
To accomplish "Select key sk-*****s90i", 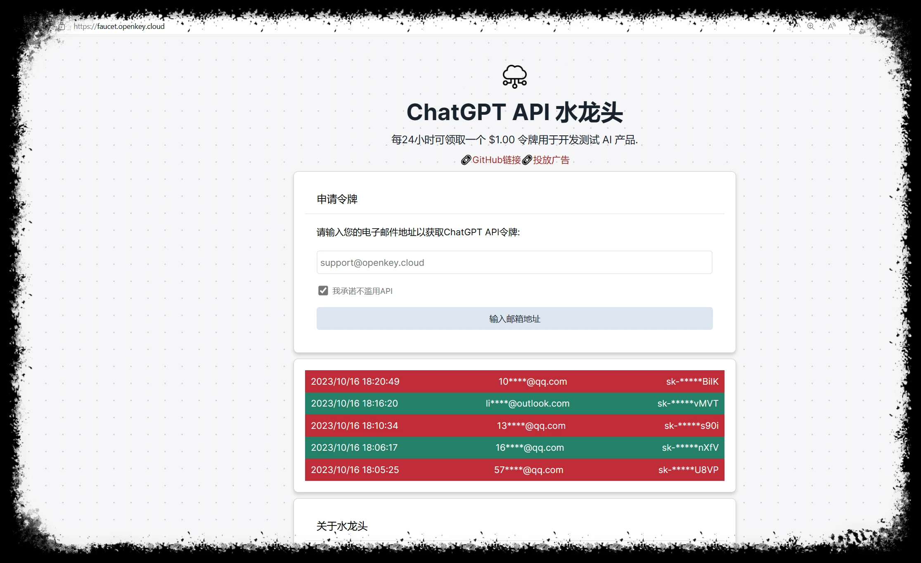I will (691, 426).
